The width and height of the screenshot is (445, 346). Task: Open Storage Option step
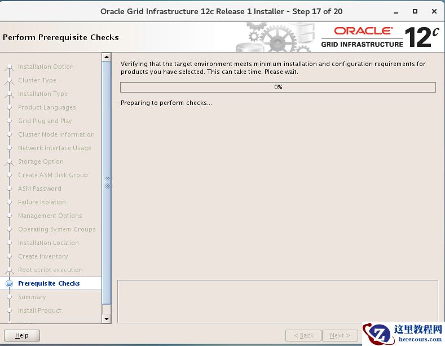(41, 161)
